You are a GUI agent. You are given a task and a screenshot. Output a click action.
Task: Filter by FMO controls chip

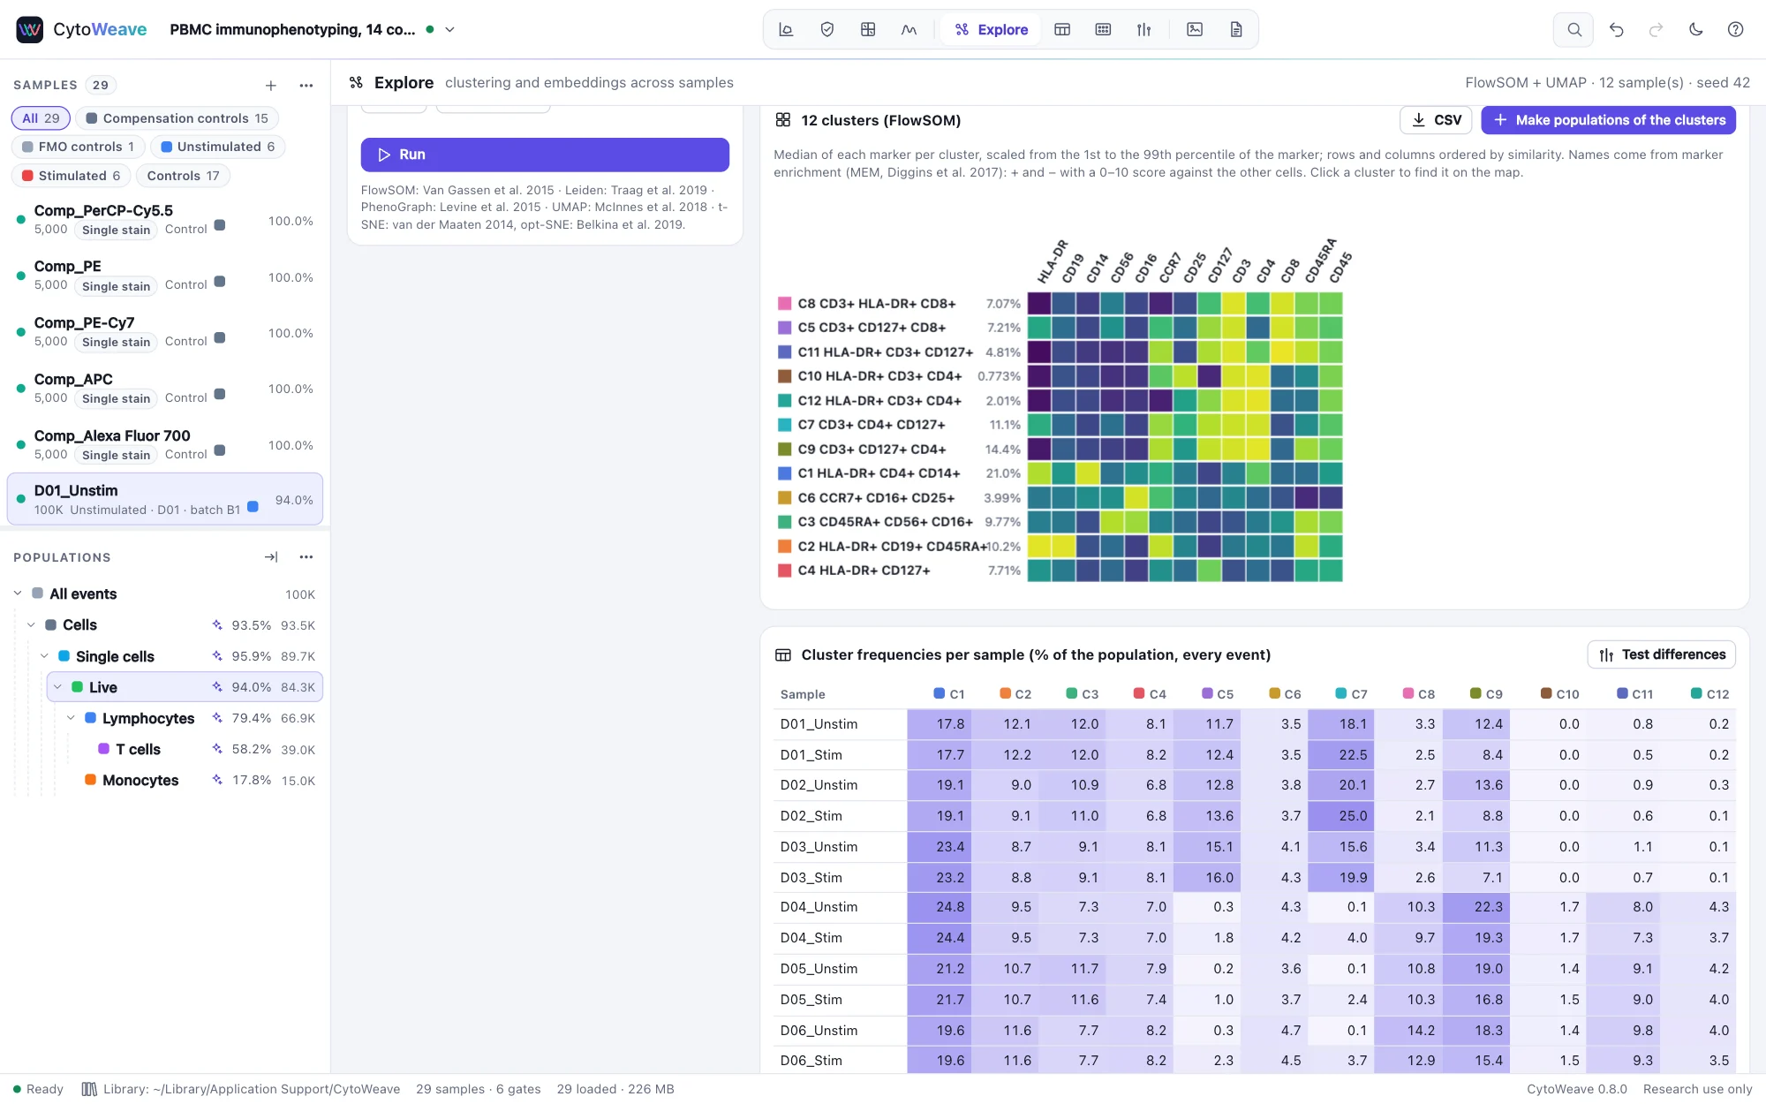[x=78, y=147]
